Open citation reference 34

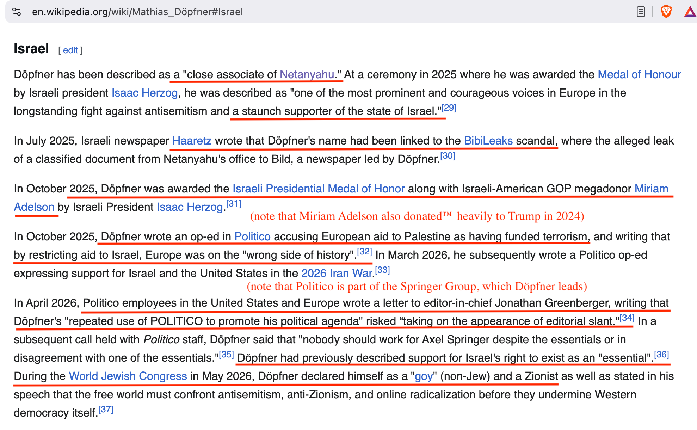click(627, 318)
